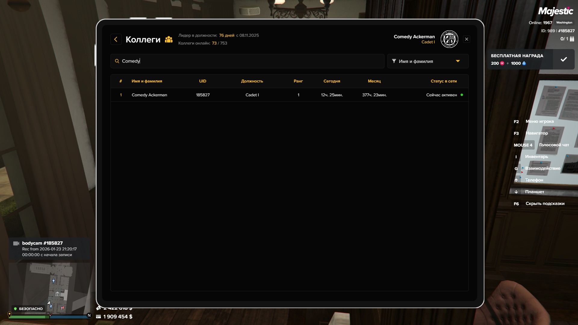578x325 pixels.
Task: Sort by Статус в сети header
Action: (443, 81)
